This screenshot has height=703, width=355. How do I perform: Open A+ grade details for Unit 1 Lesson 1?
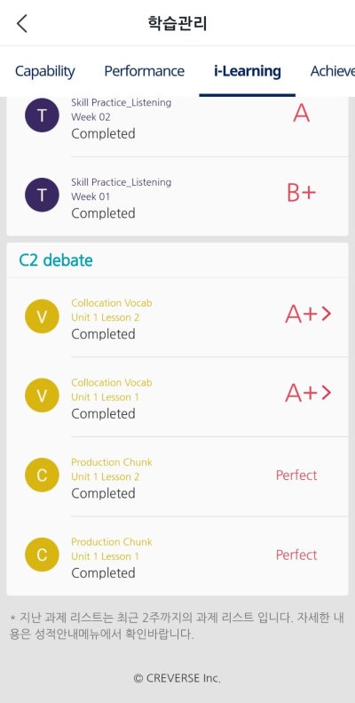[308, 393]
